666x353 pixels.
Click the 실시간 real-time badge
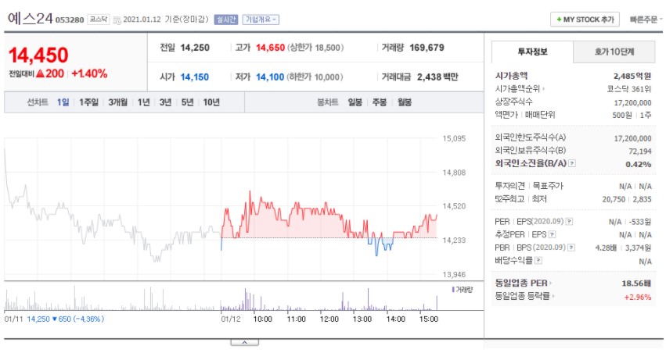pos(226,20)
